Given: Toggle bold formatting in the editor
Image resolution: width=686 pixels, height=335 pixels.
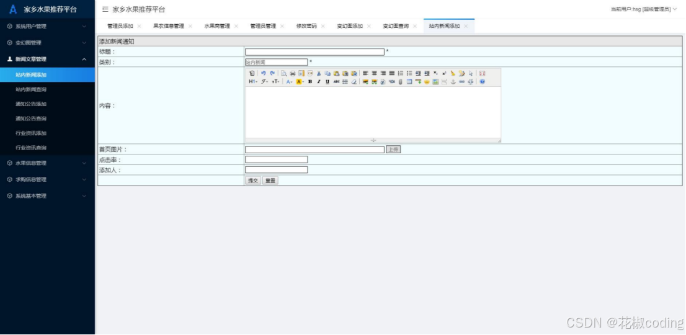Looking at the screenshot, I should pos(310,81).
